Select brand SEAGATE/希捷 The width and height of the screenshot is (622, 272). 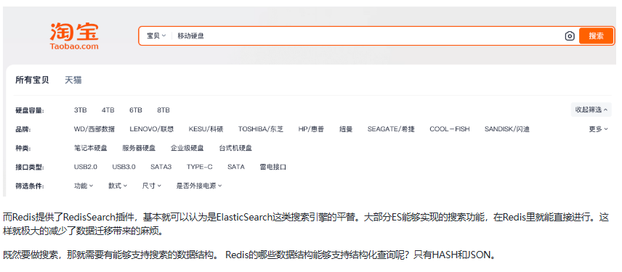point(391,129)
